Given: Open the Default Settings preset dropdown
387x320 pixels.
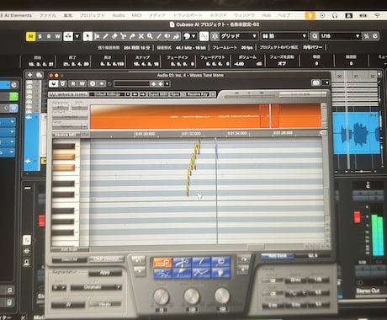Looking at the screenshot, I should coord(109,94).
